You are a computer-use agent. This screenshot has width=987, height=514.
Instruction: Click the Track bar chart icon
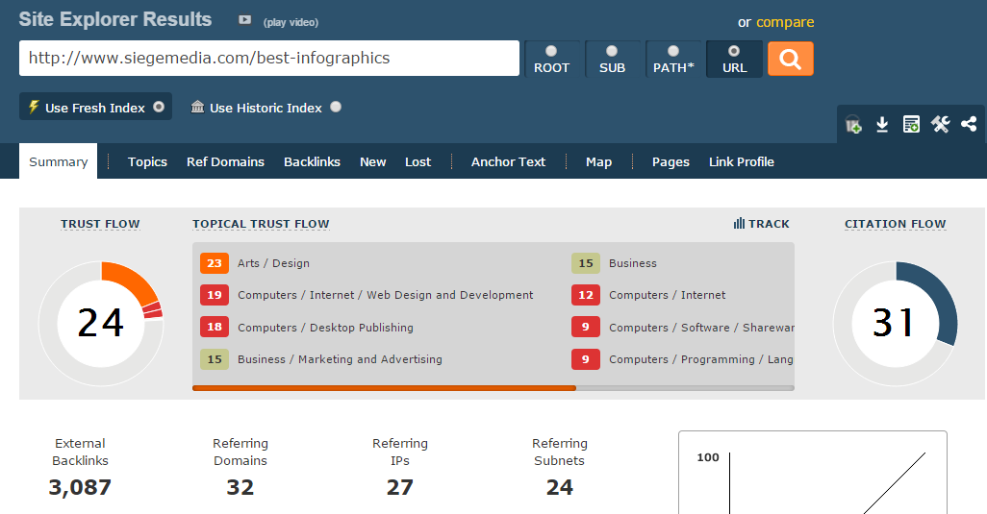tap(739, 224)
